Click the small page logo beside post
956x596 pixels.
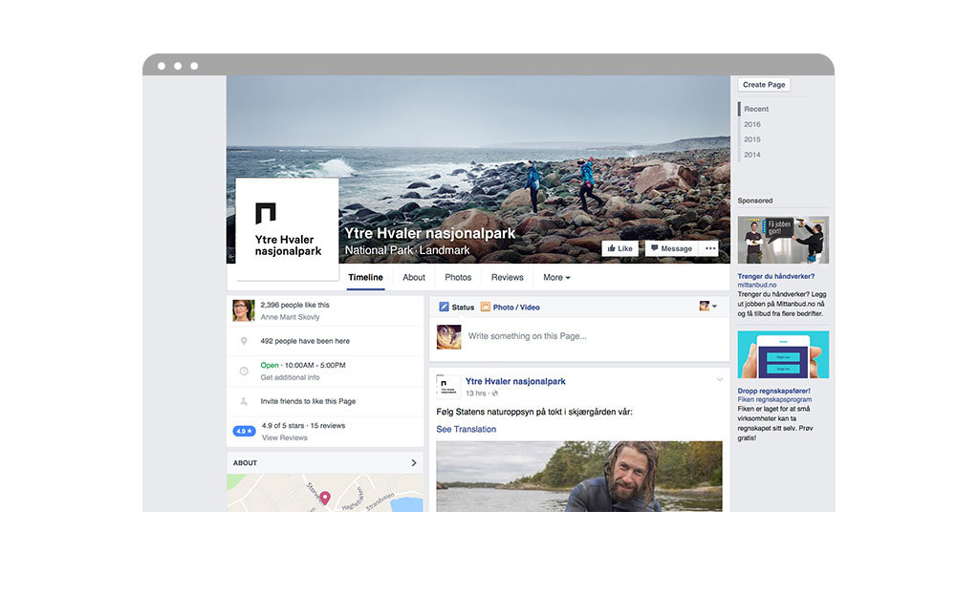click(448, 387)
